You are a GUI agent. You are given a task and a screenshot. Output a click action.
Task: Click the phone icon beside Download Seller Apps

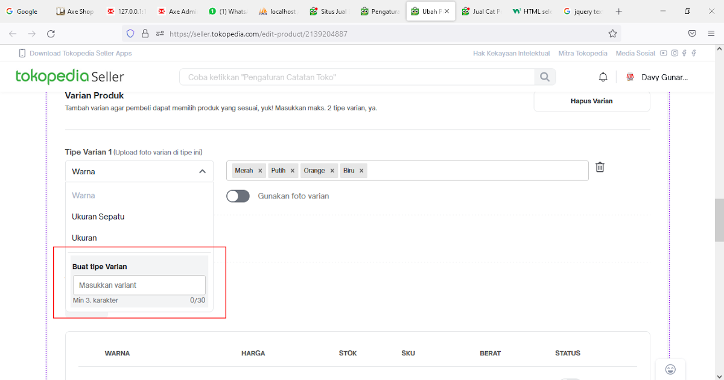point(22,53)
